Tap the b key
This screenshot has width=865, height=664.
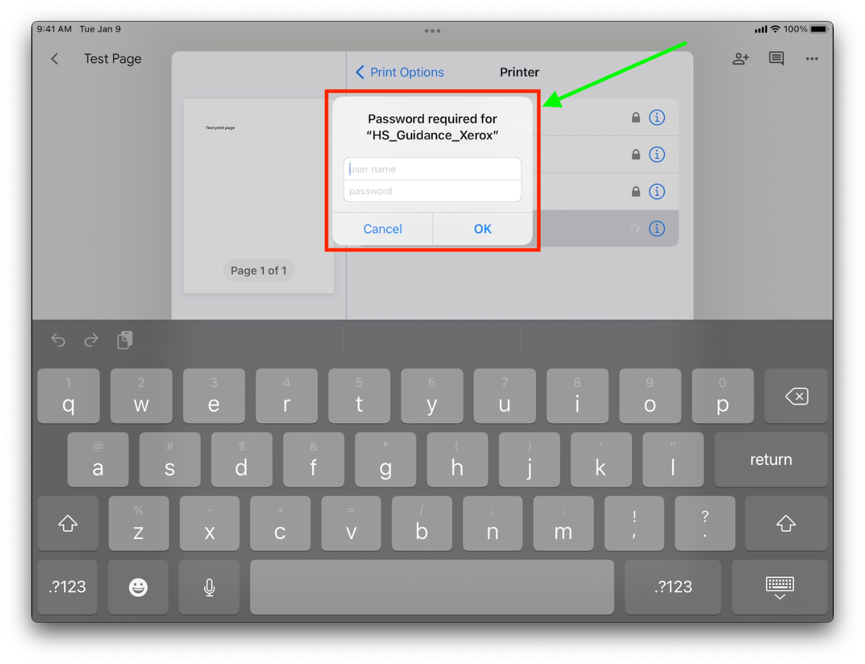pos(422,523)
